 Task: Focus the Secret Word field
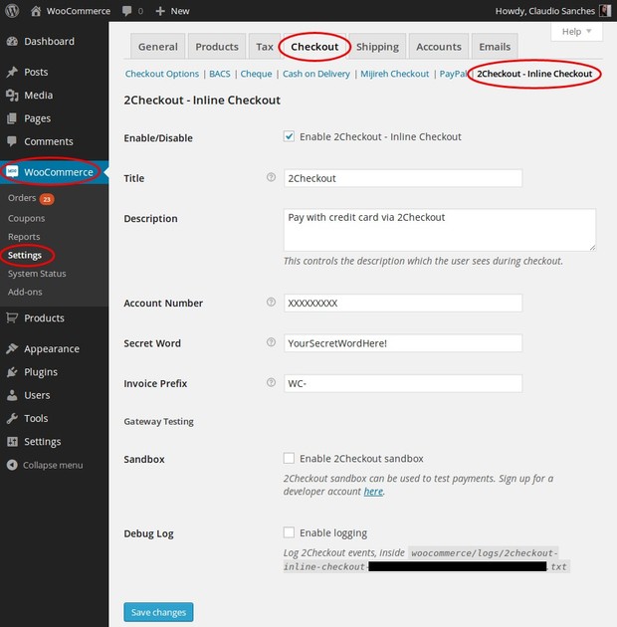[403, 343]
